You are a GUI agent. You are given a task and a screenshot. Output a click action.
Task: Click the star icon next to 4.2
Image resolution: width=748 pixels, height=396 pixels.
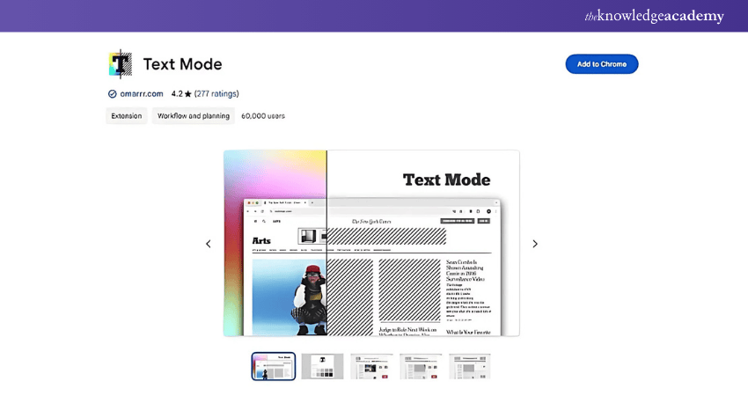188,94
